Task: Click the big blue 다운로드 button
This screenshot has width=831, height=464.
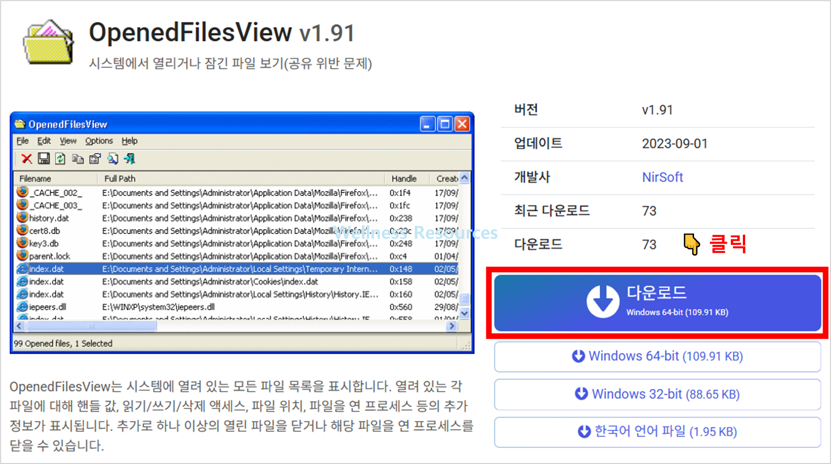Action: point(657,303)
